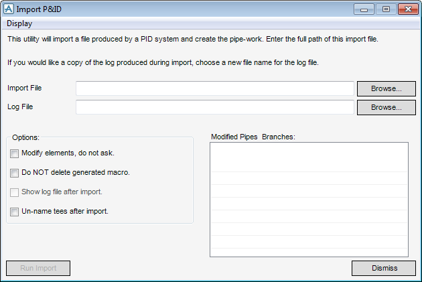The height and width of the screenshot is (282, 422).
Task: Click into the Import File text field
Action: pyautogui.click(x=214, y=88)
